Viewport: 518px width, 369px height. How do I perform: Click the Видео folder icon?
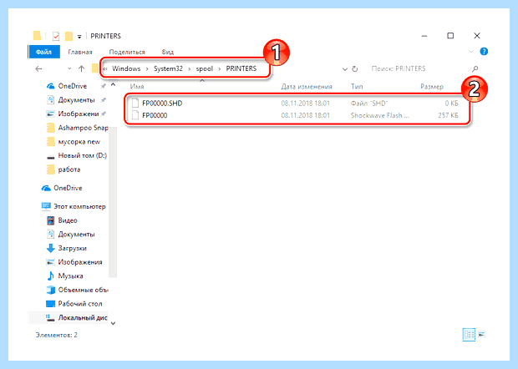tap(50, 220)
